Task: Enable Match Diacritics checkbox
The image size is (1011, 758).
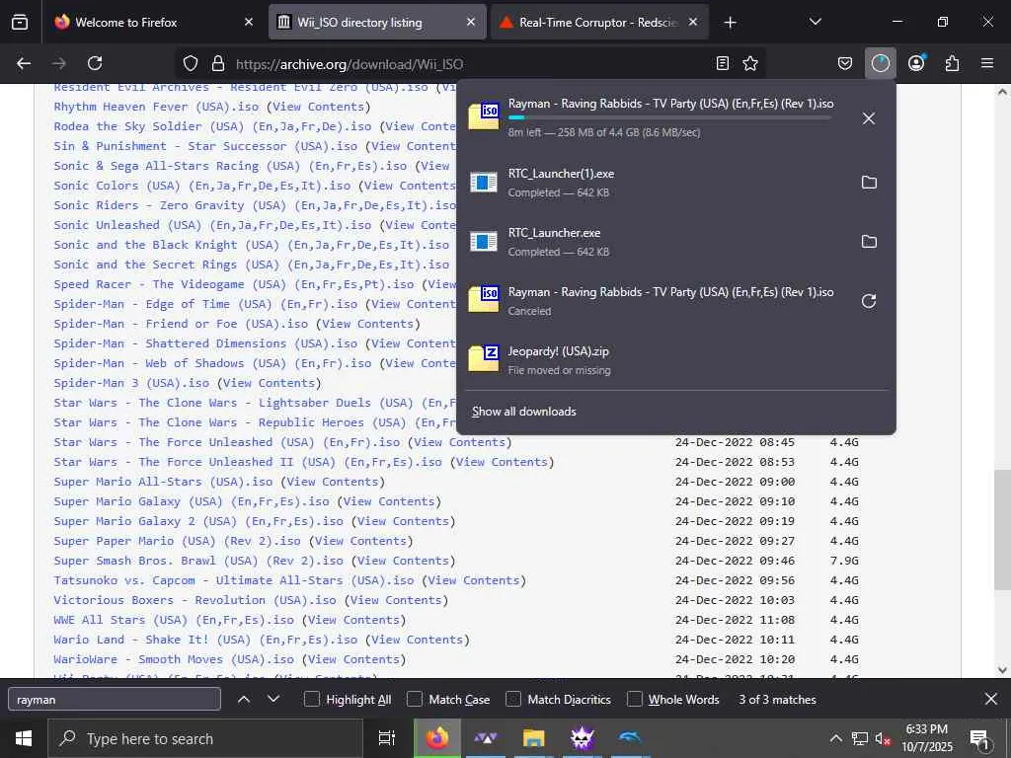Action: pyautogui.click(x=513, y=699)
